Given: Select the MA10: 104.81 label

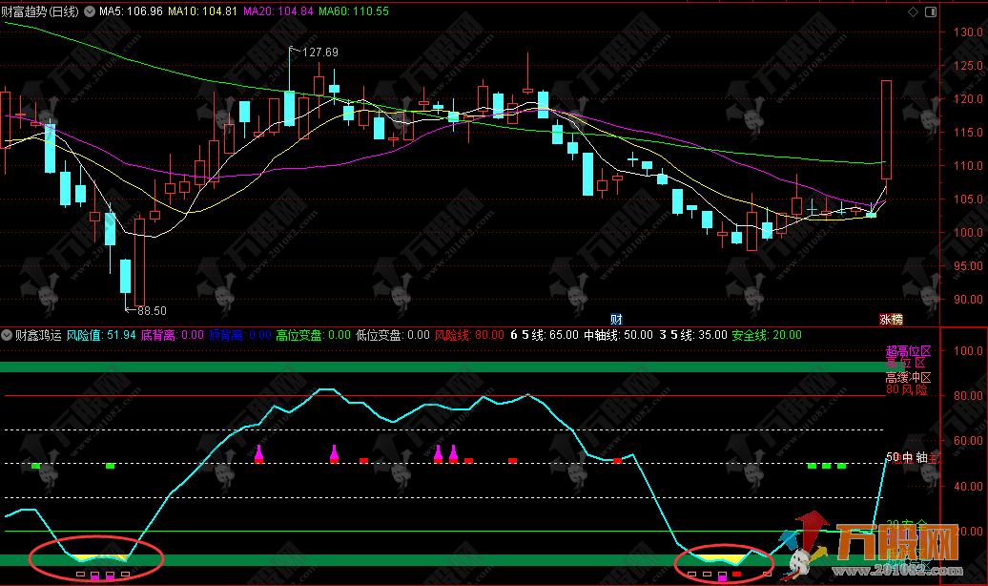Looking at the screenshot, I should [202, 11].
